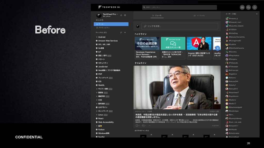Open the Android channel
Image resolution: width=264 pixels, height=148 pixels.
pyautogui.click(x=102, y=37)
